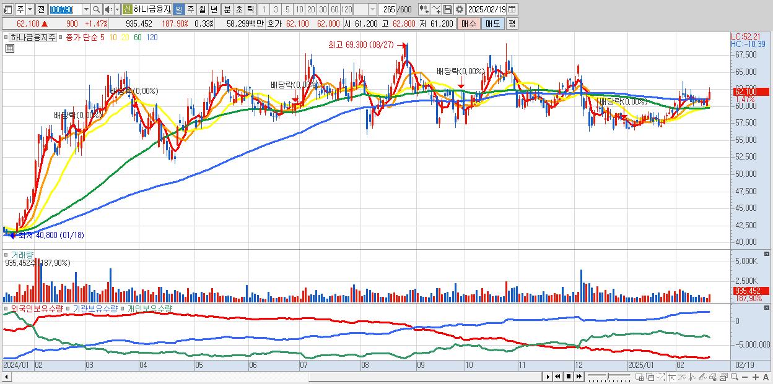This screenshot has height=384, width=773.
Task: Click the 평 button
Action: click(x=512, y=23)
